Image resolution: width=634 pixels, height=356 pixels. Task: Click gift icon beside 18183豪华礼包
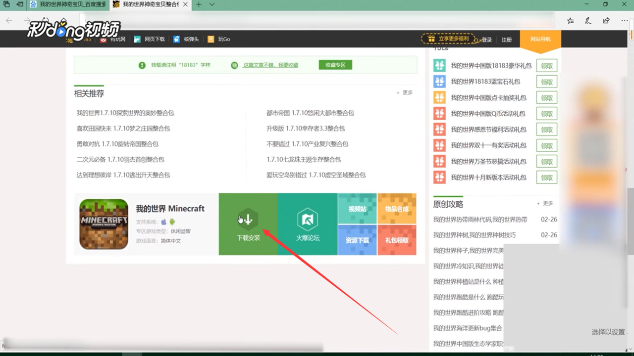coord(439,65)
